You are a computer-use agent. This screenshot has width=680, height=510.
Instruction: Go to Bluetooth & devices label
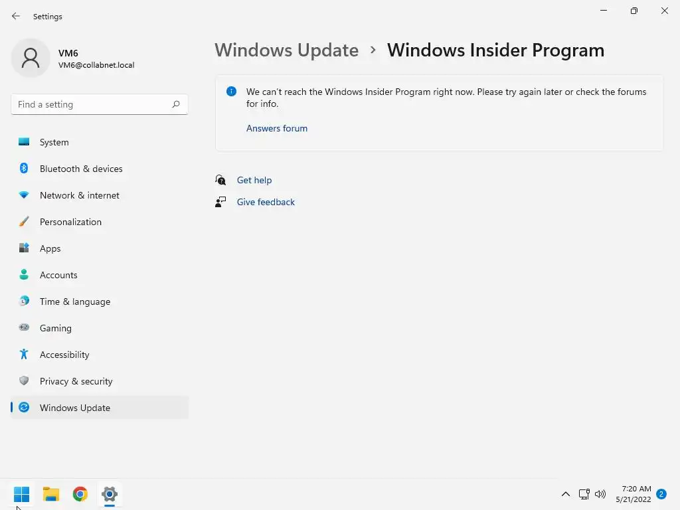(81, 169)
